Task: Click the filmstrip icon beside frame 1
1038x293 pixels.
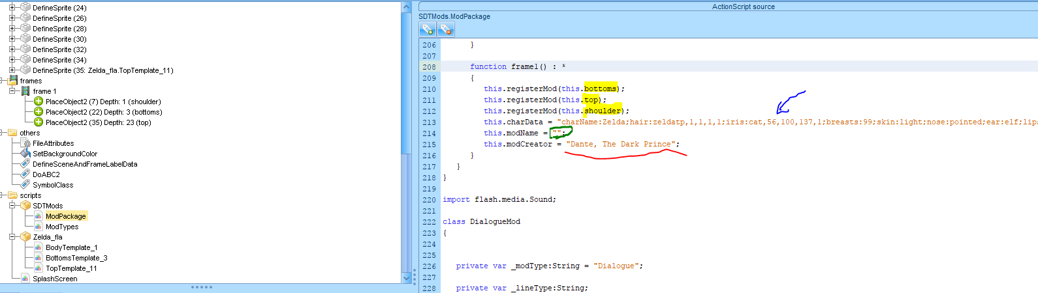Action: point(25,91)
